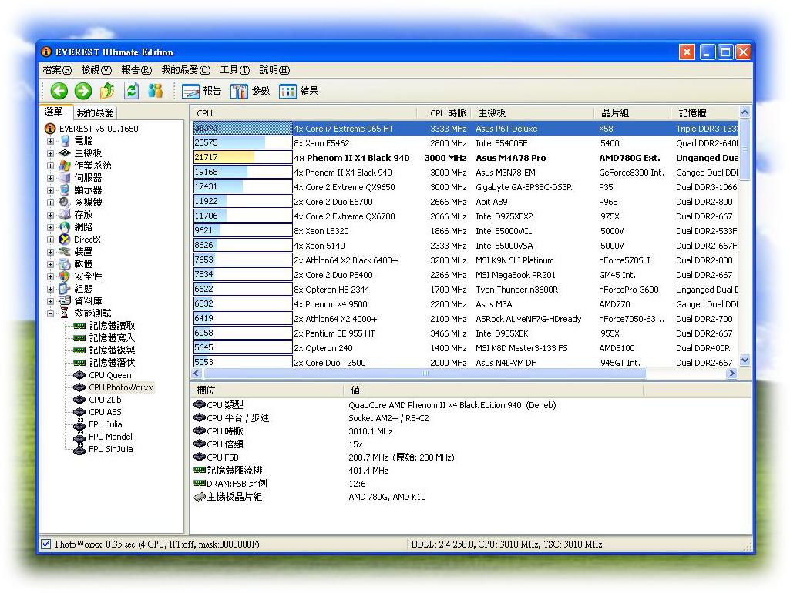Viewport: 790px width, 593px height.
Task: Open the 工具(T) menu
Action: click(x=234, y=70)
